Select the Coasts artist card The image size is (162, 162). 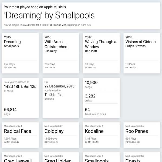[142, 157]
